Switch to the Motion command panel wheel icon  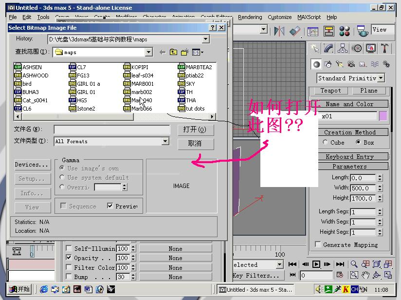coord(357,48)
